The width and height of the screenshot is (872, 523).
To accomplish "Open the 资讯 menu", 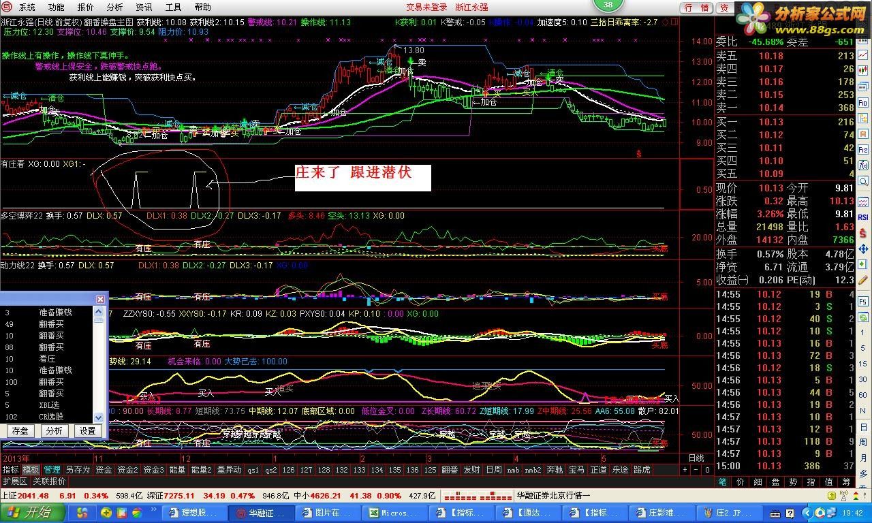I will 144,7.
